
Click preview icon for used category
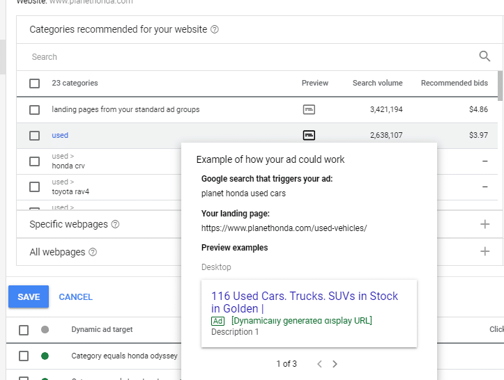pyautogui.click(x=309, y=135)
